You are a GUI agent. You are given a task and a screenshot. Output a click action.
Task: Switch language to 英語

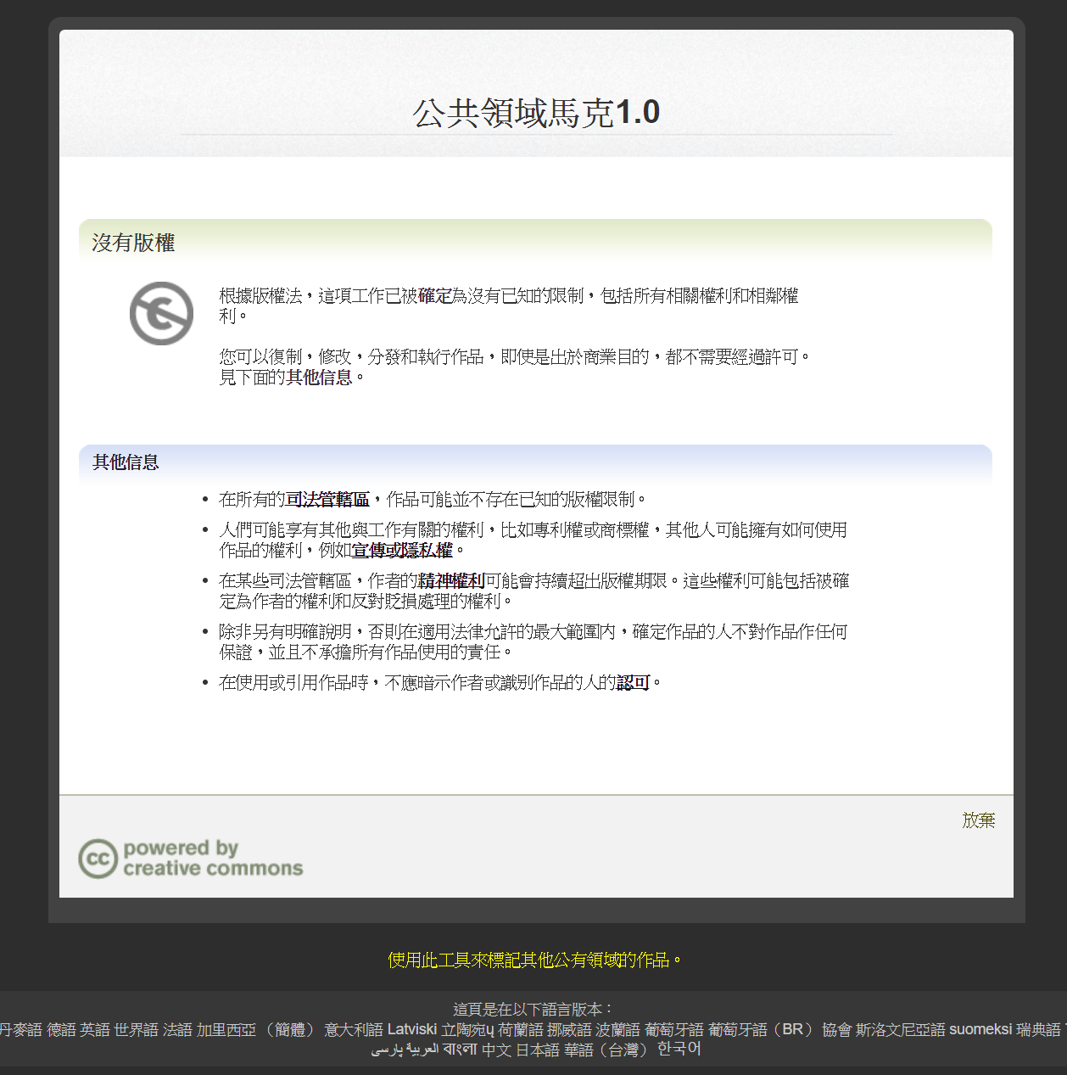click(x=95, y=1029)
